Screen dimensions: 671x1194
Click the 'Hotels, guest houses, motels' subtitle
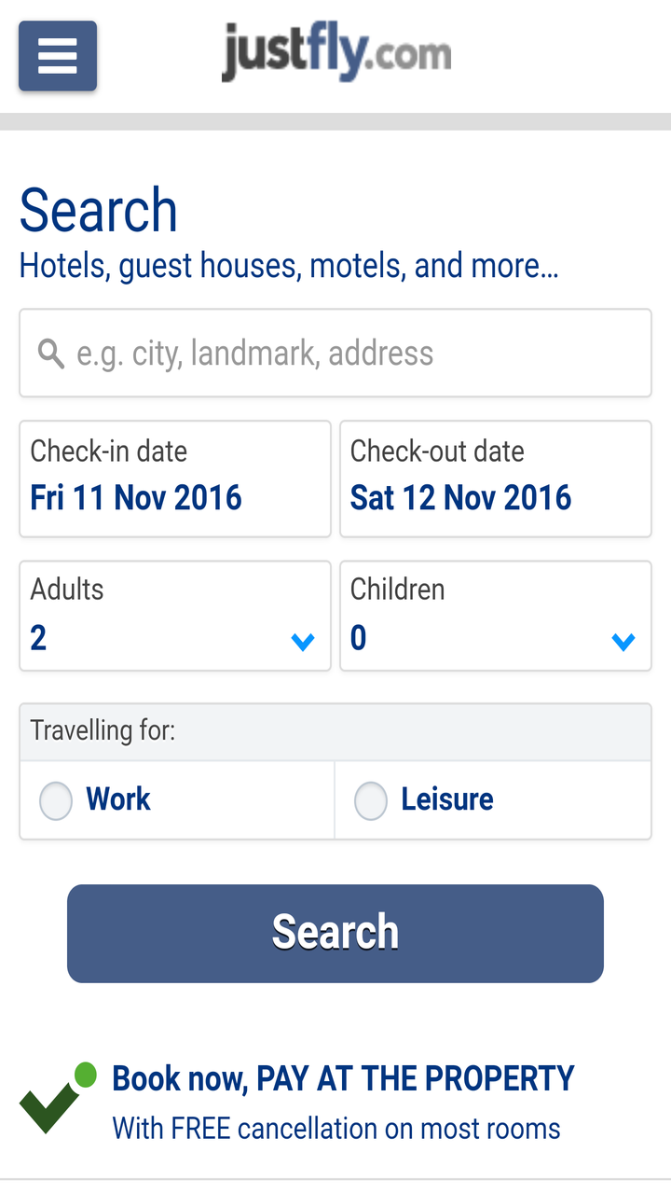289,266
